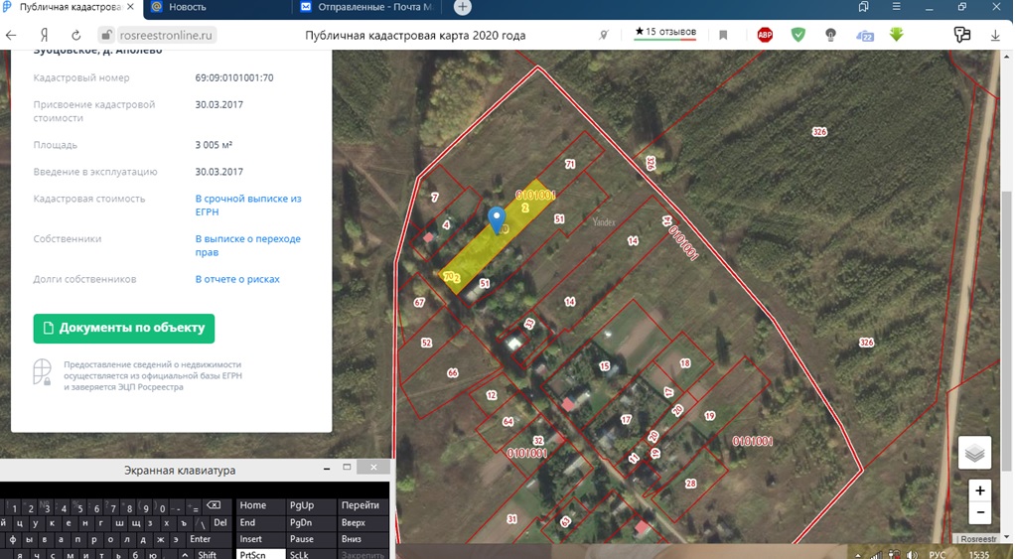Tap the Enter key on on-screen keyboard

tap(200, 539)
